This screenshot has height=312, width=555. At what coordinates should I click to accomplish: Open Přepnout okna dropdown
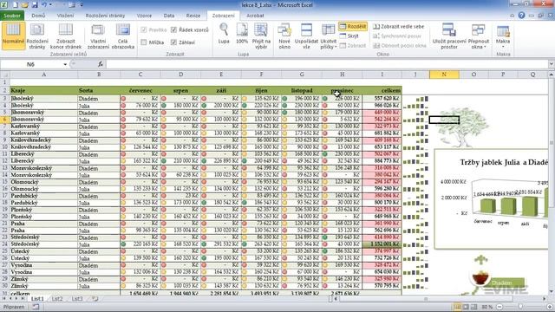(478, 36)
